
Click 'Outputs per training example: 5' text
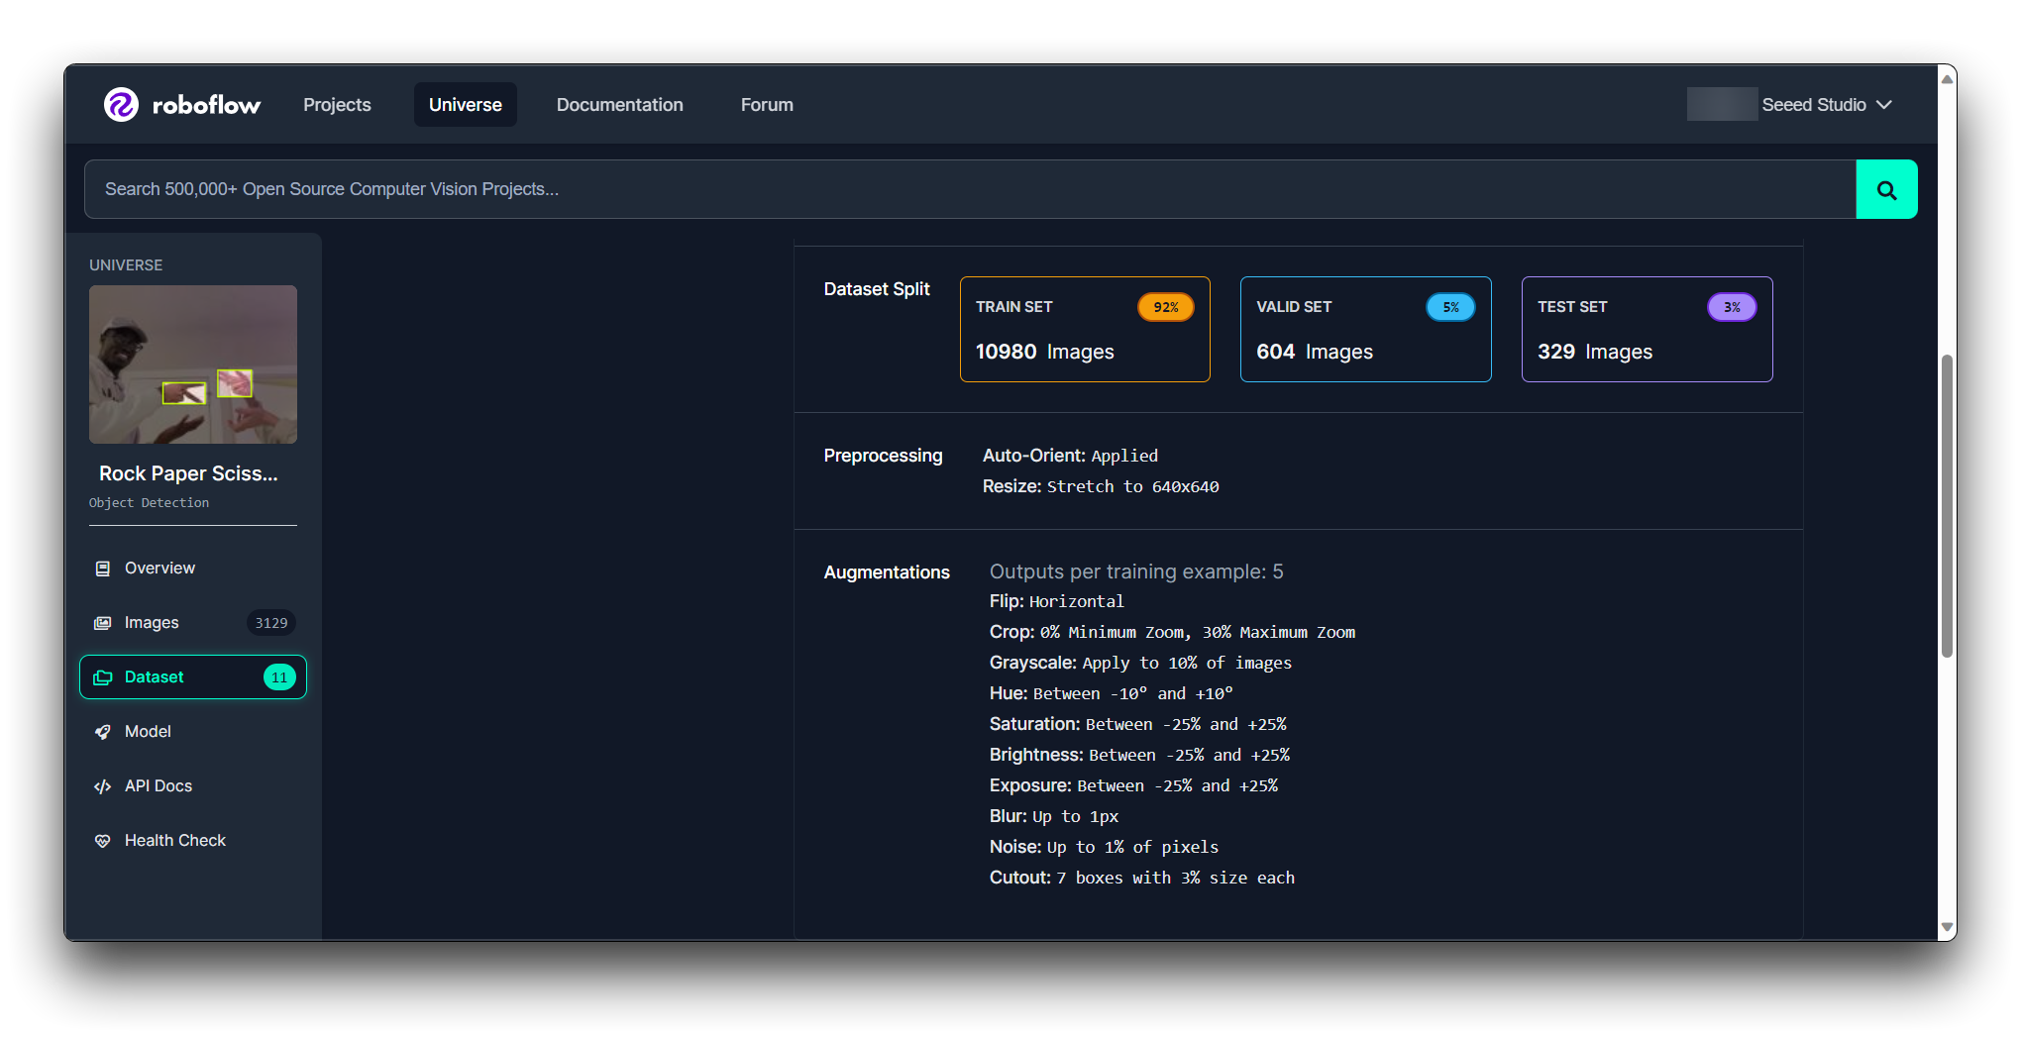1136,571
